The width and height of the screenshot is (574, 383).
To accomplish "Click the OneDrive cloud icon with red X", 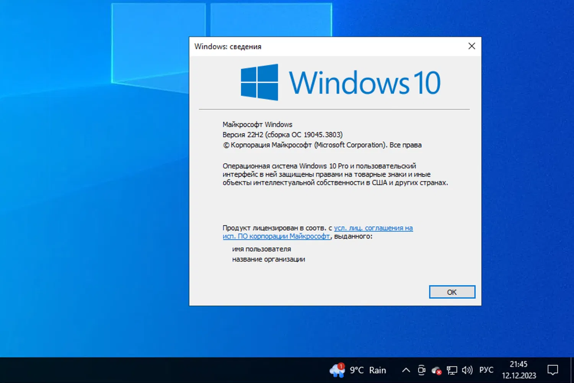I will click(x=436, y=370).
